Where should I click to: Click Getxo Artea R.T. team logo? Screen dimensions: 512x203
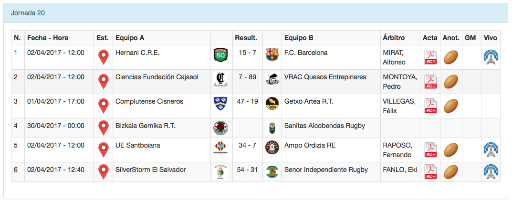(x=272, y=104)
